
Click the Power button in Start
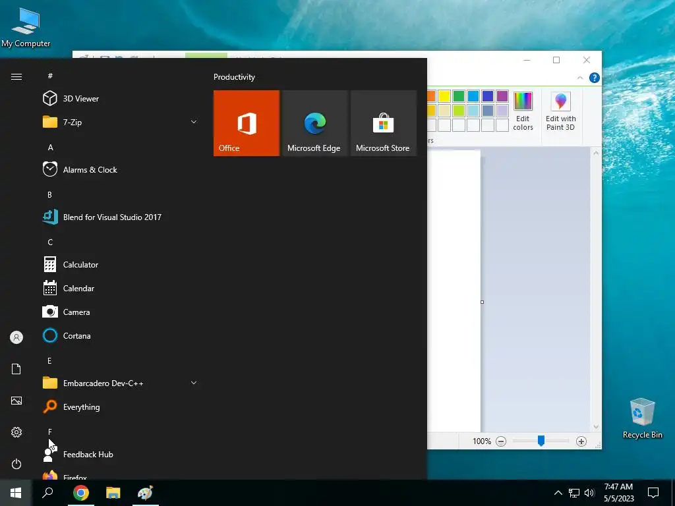[16, 464]
